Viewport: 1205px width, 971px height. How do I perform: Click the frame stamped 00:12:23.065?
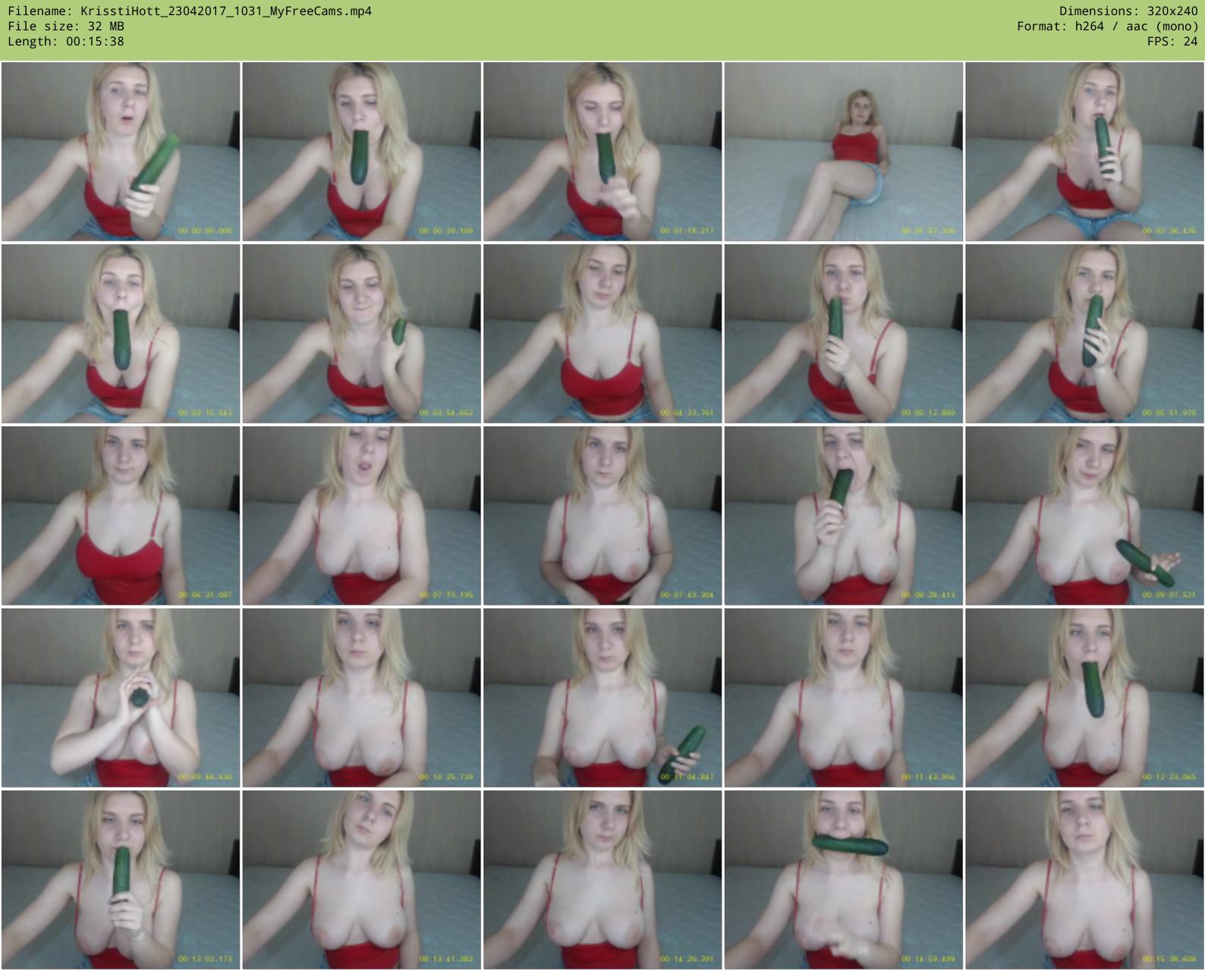tap(1084, 698)
